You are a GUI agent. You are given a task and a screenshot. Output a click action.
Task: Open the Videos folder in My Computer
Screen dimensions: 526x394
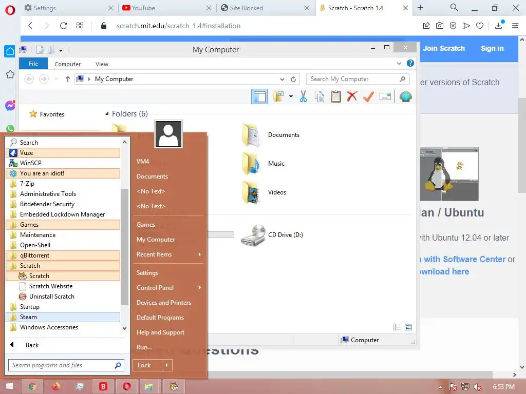pyautogui.click(x=265, y=192)
